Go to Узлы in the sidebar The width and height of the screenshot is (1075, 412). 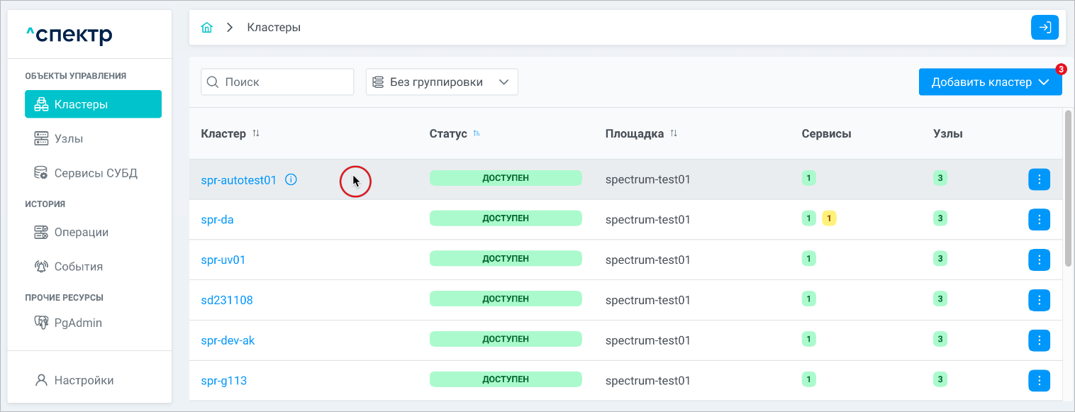(69, 138)
